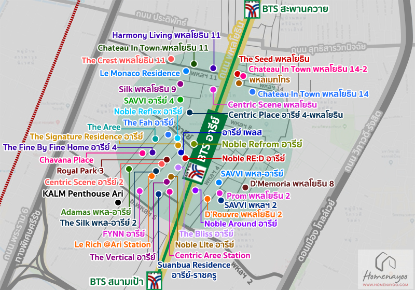This screenshot has width=415, height=290.
Task: Click the BTS สนามเป้า station name
Action: (116, 282)
